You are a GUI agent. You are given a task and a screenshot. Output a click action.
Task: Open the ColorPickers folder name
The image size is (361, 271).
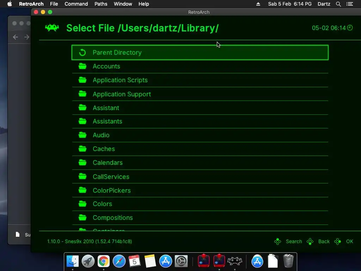click(x=112, y=191)
